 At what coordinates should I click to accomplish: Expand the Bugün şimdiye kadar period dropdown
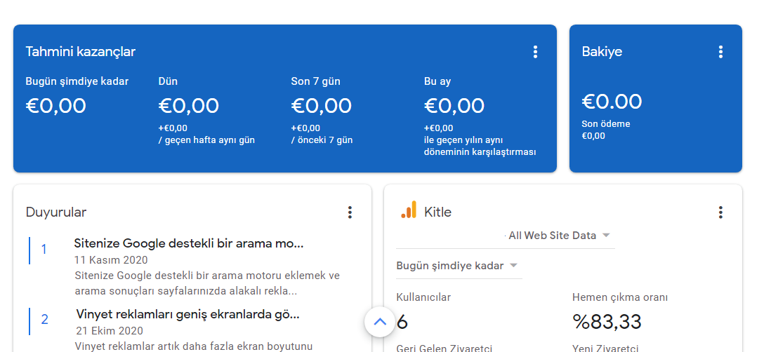coord(459,266)
